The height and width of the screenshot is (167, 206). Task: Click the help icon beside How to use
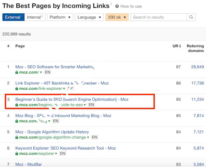click(x=117, y=7)
